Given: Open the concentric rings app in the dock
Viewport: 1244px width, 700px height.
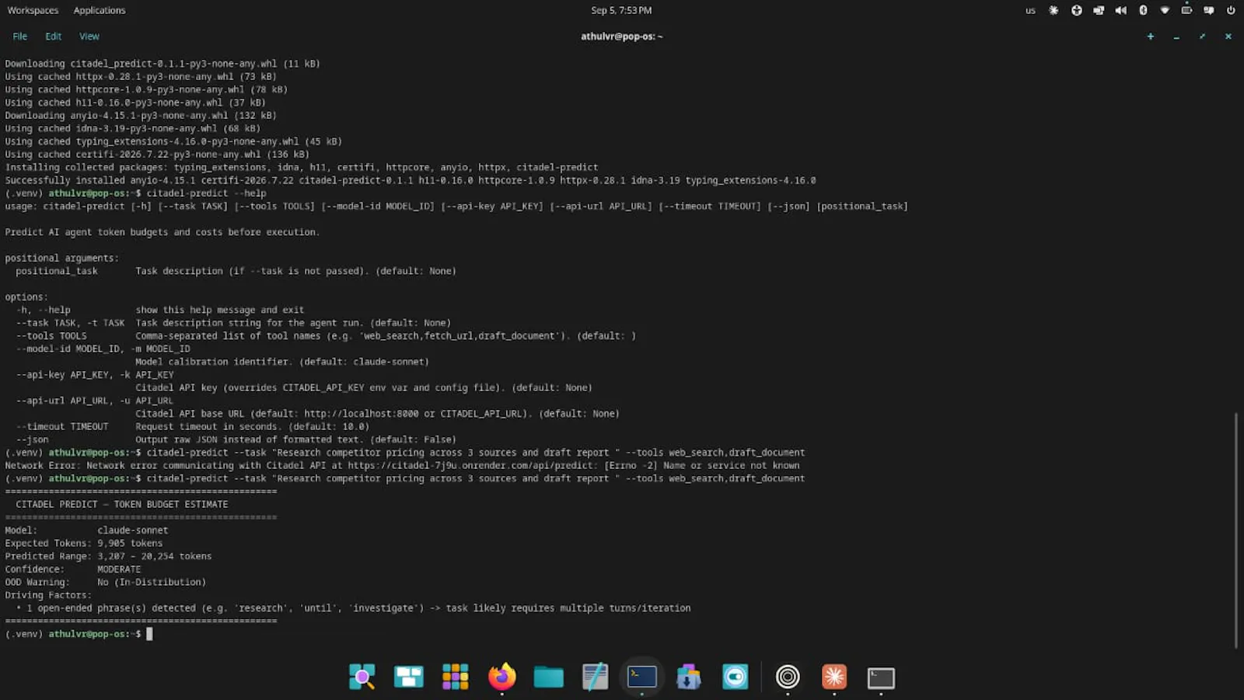Looking at the screenshot, I should click(788, 677).
